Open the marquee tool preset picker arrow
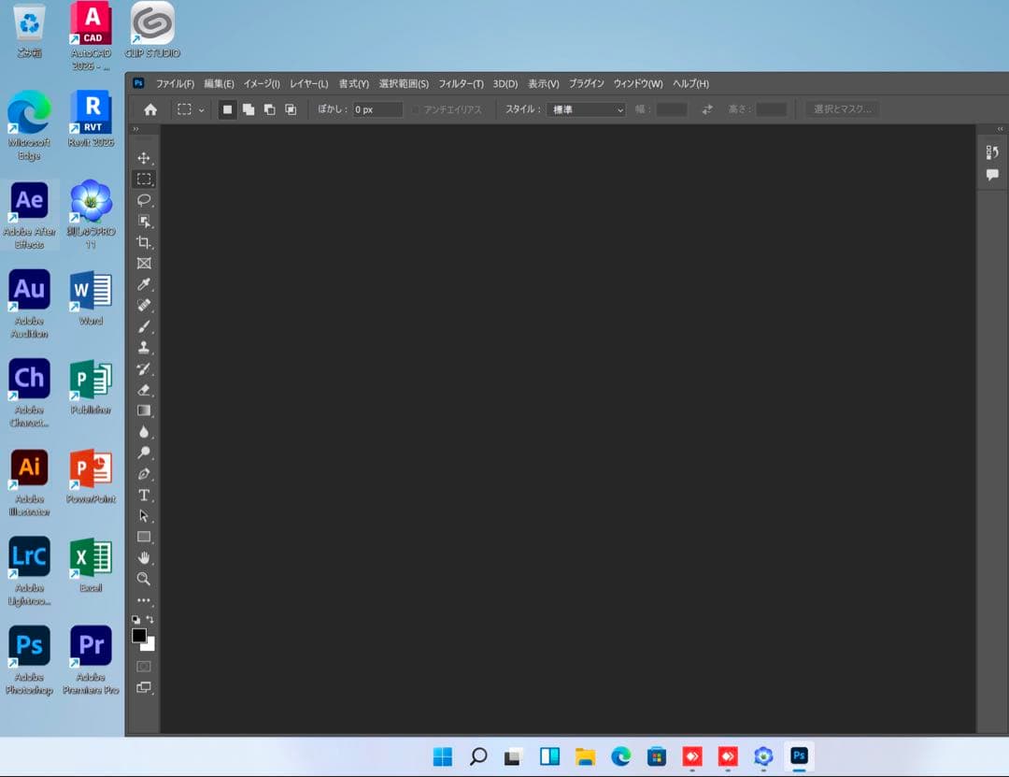The width and height of the screenshot is (1009, 777). coord(201,110)
